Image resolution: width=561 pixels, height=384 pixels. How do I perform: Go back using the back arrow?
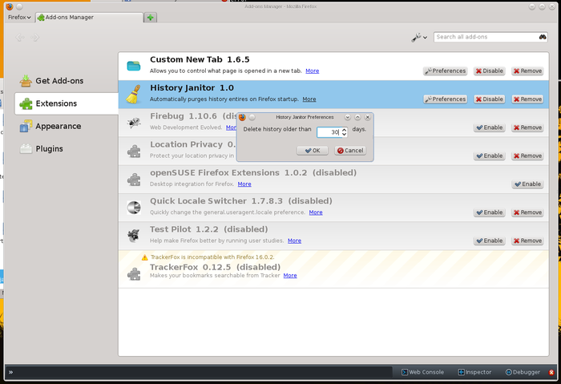pos(20,37)
